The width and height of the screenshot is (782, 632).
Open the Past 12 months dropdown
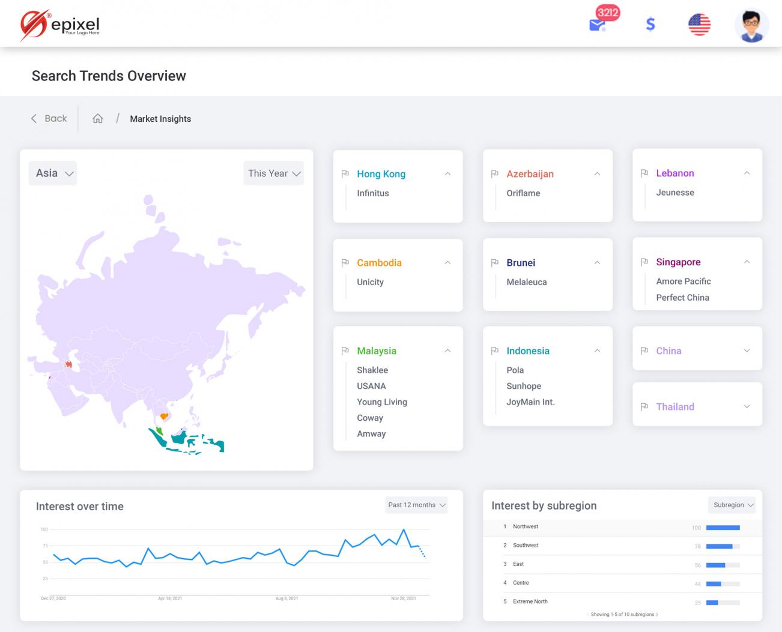point(416,505)
